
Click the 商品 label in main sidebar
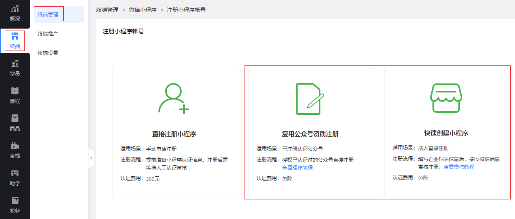click(x=15, y=129)
